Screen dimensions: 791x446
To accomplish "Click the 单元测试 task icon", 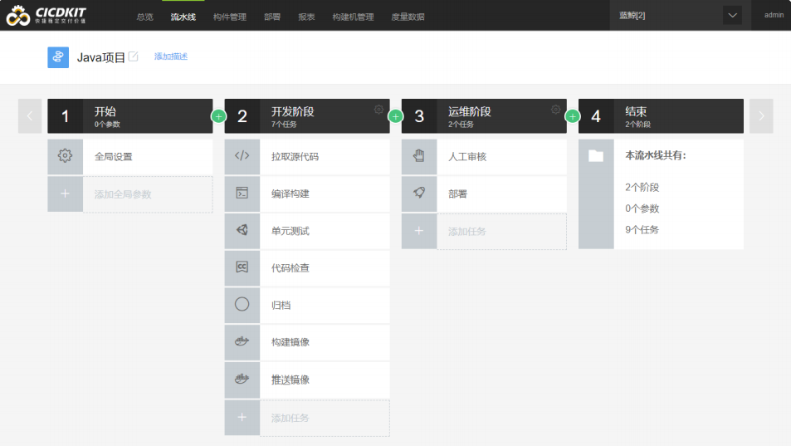I will pyautogui.click(x=242, y=231).
